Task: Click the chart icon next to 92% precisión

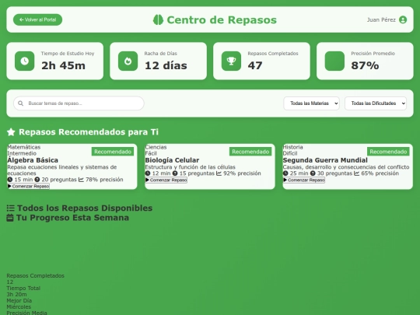Action: (x=219, y=173)
